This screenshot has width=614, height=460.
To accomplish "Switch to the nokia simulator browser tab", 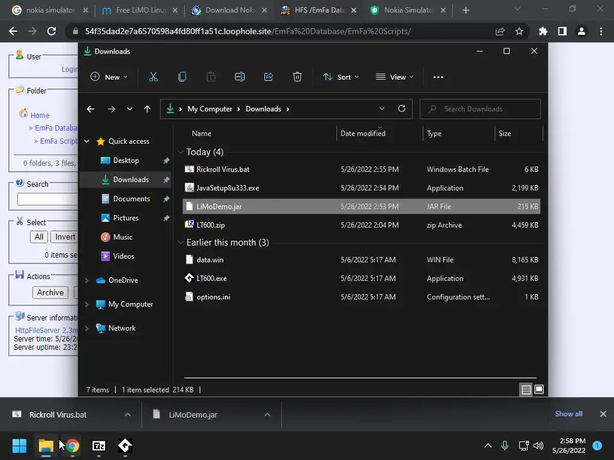I will pyautogui.click(x=50, y=10).
